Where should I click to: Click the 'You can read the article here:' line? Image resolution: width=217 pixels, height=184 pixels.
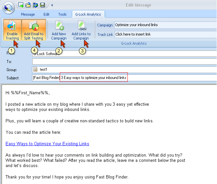click(x=33, y=132)
